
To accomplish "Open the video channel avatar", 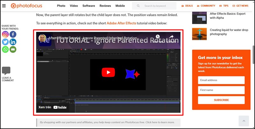I will (42, 38).
